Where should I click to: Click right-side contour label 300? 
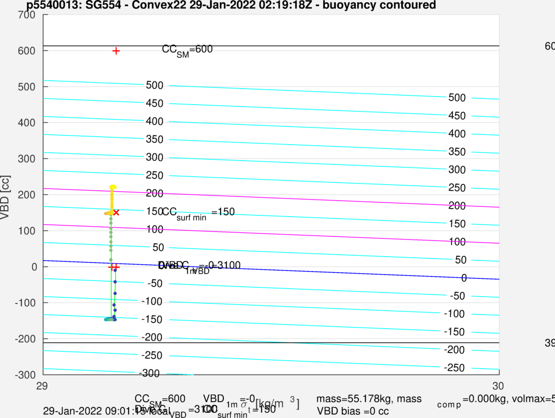tap(457, 170)
